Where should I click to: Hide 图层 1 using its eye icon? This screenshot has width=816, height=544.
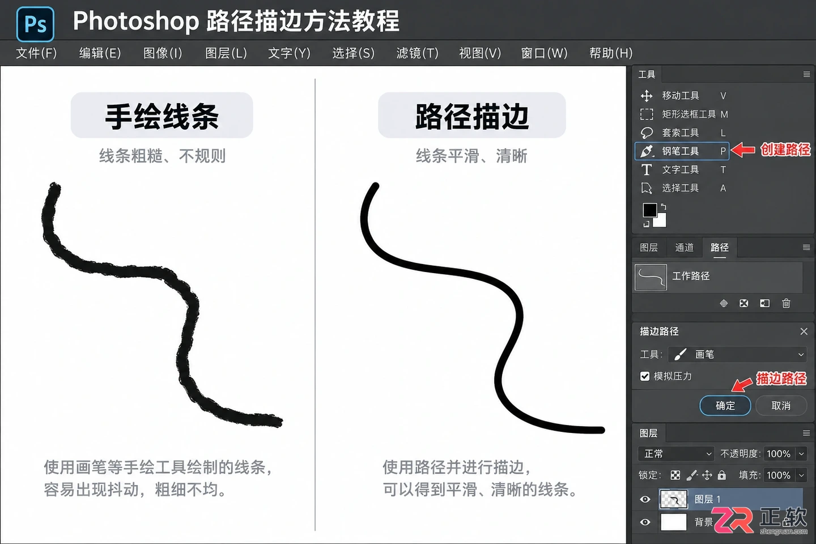645,499
